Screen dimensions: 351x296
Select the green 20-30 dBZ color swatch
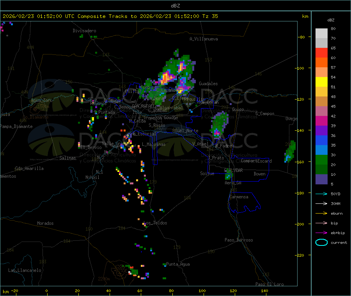(321, 159)
